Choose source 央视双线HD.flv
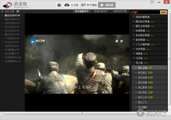 tap(12, 23)
